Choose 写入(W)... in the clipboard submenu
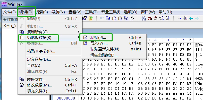This screenshot has width=203, height=100. [114, 43]
